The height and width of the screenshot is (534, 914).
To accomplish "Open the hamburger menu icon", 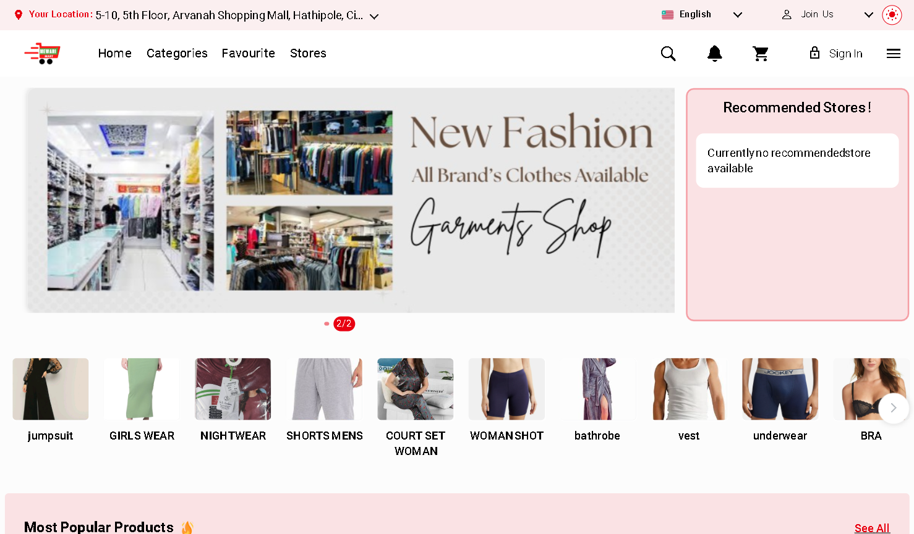I will point(893,54).
